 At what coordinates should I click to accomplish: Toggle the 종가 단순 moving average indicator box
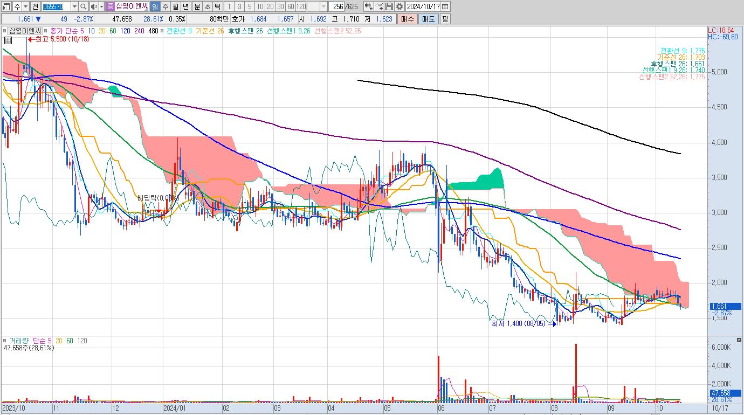pos(46,31)
